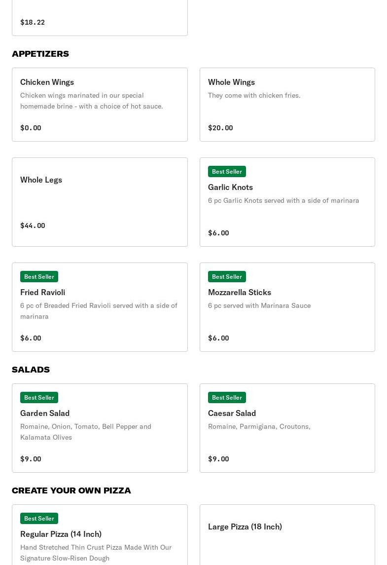Click the Garlic Knots description text
Image resolution: width=387 pixels, height=565 pixels.
pyautogui.click(x=283, y=201)
